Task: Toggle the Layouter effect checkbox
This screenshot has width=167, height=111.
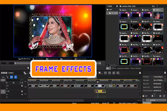Action: tap(145, 100)
